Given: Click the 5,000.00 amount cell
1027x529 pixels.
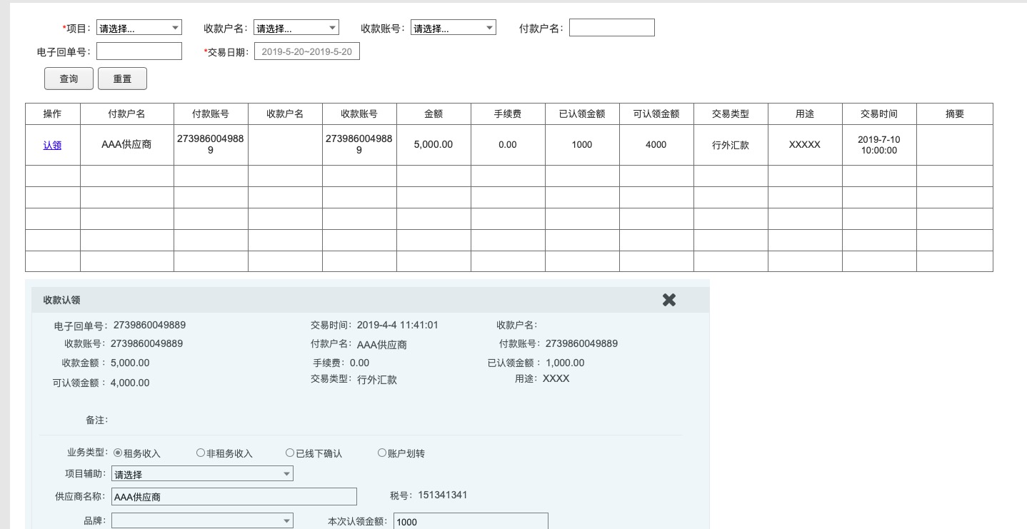Looking at the screenshot, I should [434, 145].
